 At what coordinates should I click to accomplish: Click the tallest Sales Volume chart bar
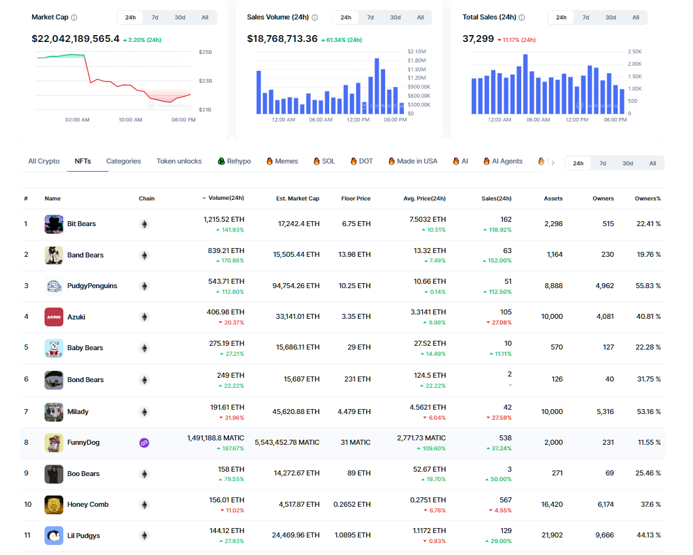pyautogui.click(x=377, y=86)
